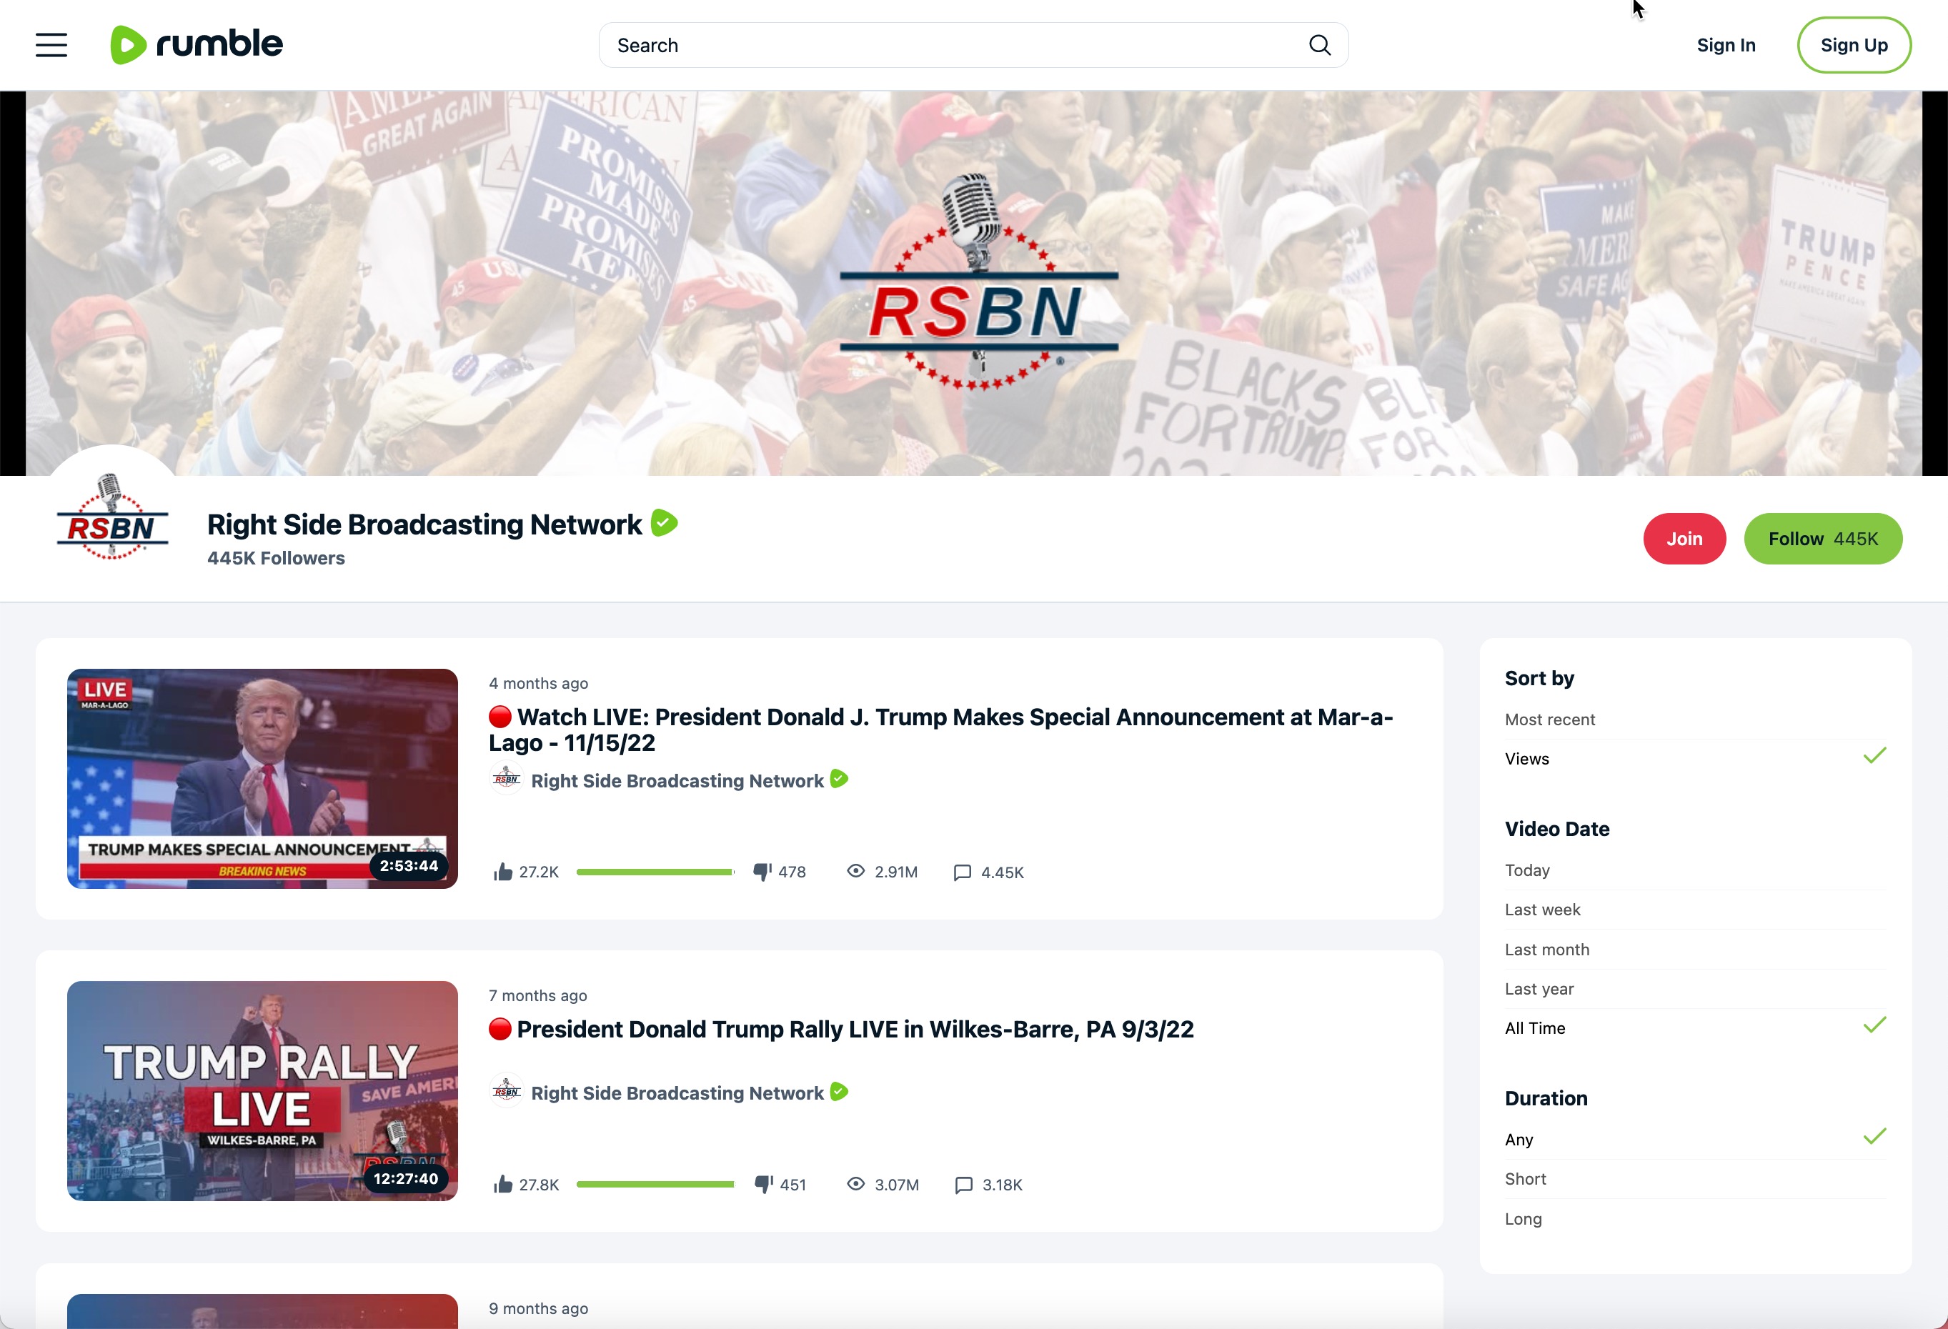Click the Sign In link
The height and width of the screenshot is (1329, 1948).
(x=1726, y=45)
